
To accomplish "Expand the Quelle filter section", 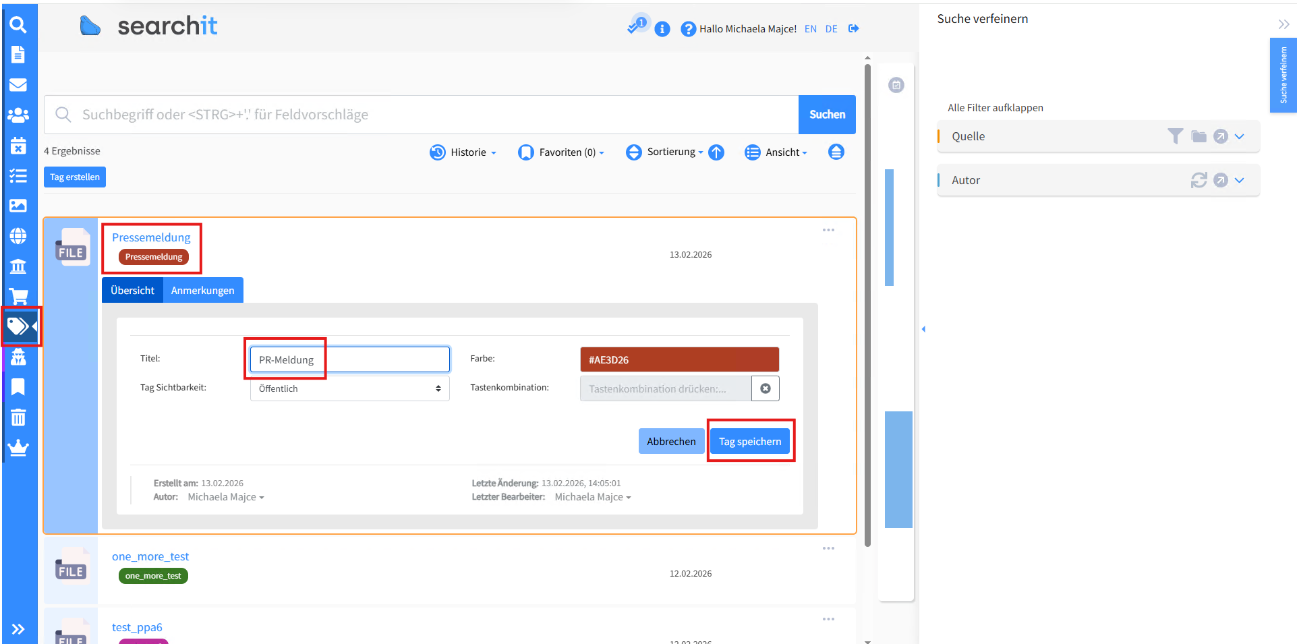I will (x=1239, y=136).
